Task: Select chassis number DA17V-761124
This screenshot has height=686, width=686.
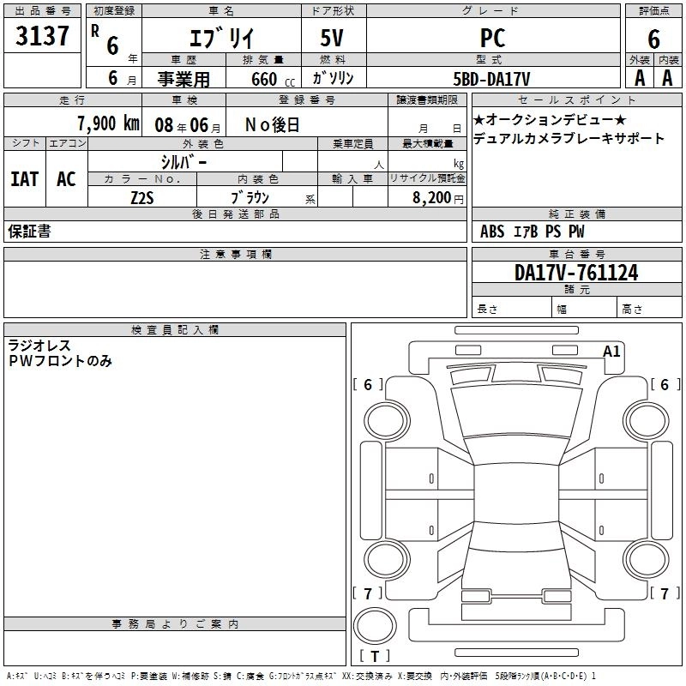Action: tap(576, 273)
